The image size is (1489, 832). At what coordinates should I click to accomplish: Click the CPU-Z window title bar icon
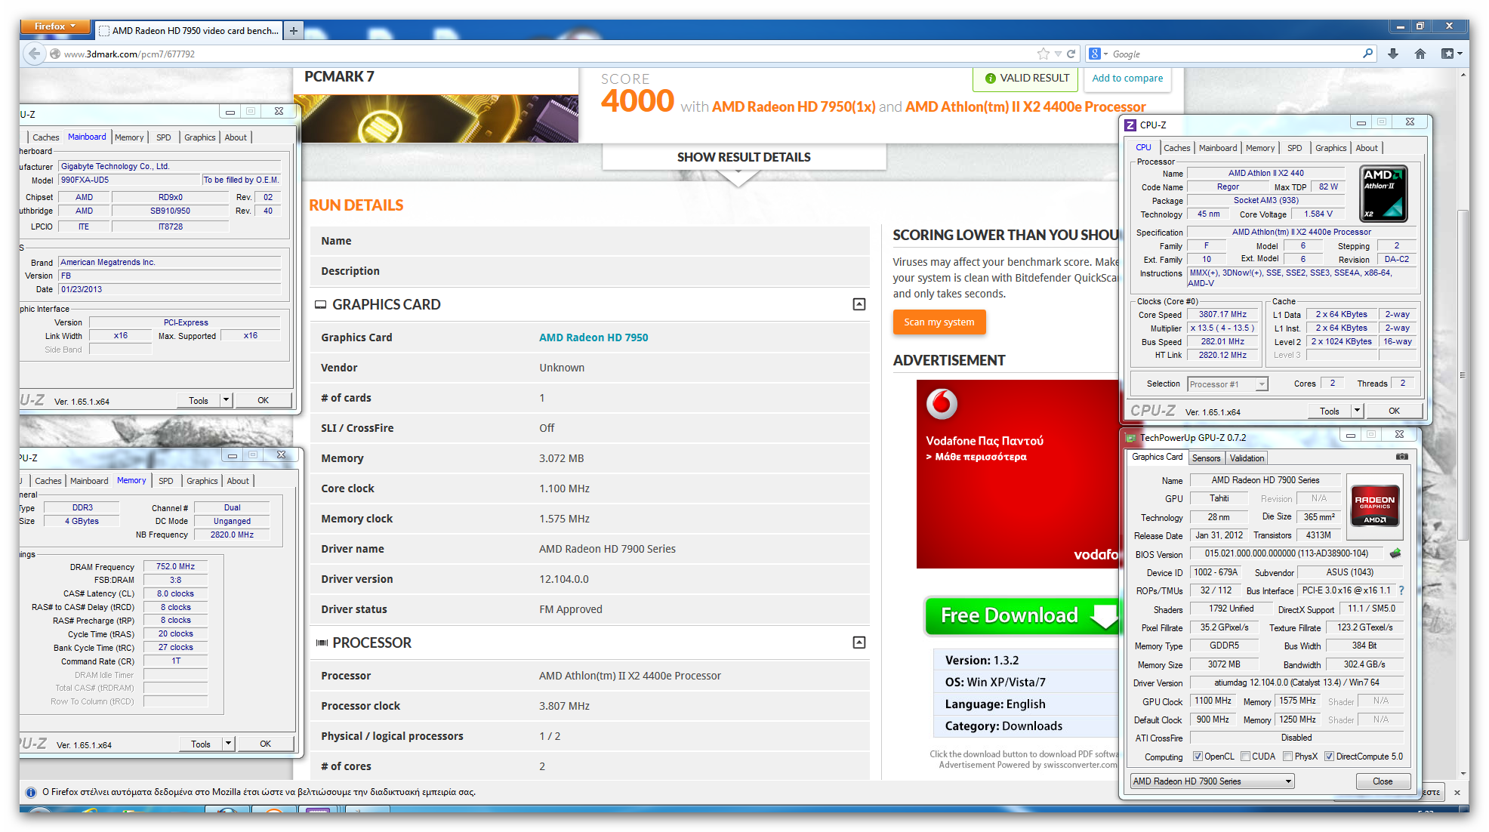1130,125
